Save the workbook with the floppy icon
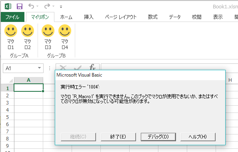 (20, 6)
